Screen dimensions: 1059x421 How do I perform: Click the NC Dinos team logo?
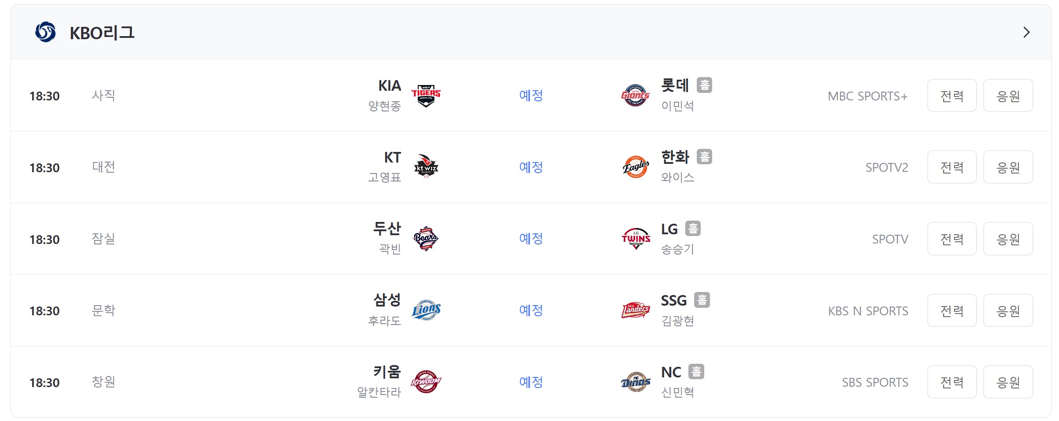coord(635,382)
